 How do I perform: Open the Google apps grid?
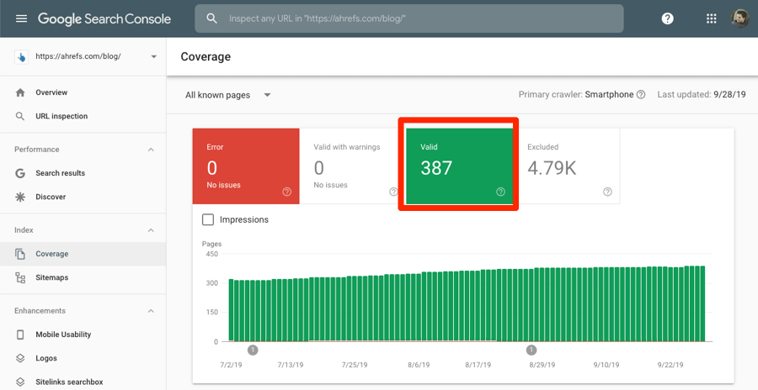[711, 18]
